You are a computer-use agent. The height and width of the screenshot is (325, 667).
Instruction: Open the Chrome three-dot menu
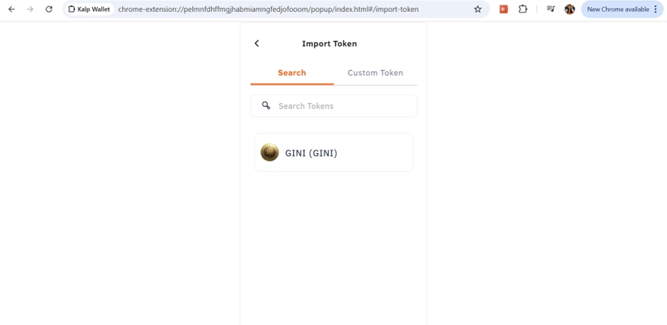656,9
